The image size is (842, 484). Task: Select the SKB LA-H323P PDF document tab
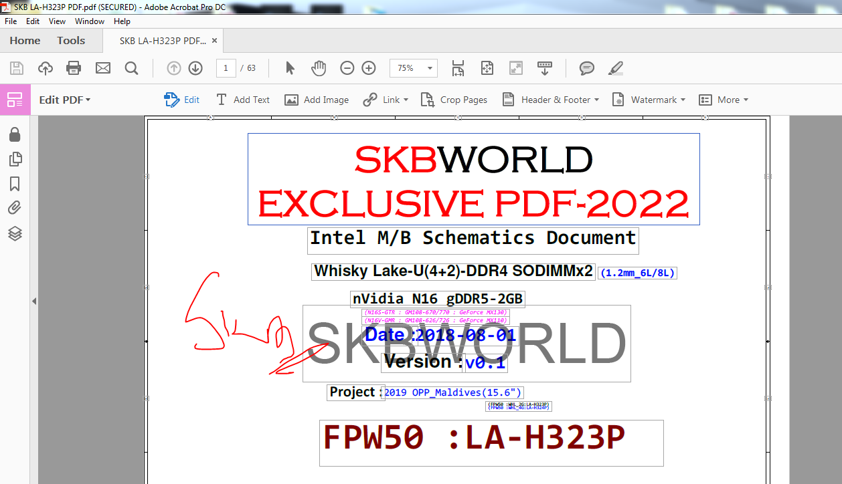(x=163, y=41)
